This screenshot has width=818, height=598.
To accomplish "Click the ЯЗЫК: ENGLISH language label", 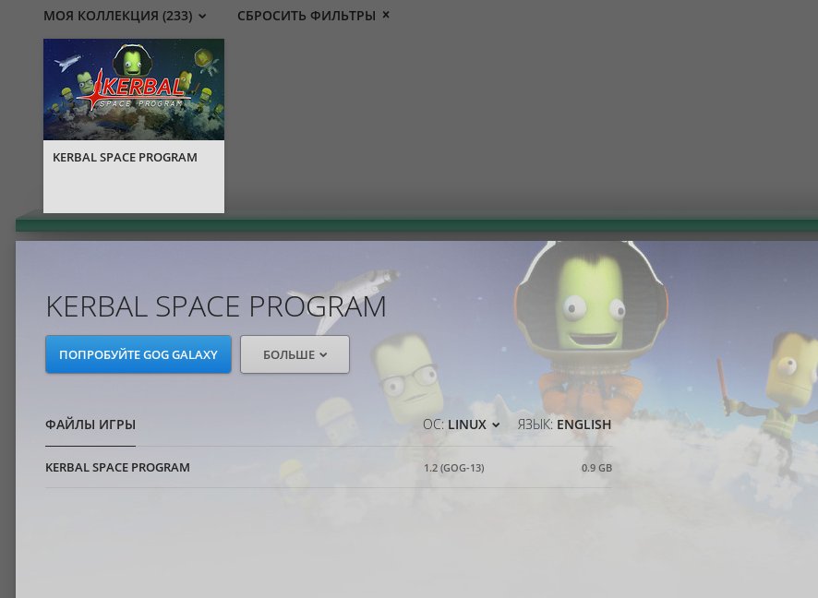I will click(564, 425).
